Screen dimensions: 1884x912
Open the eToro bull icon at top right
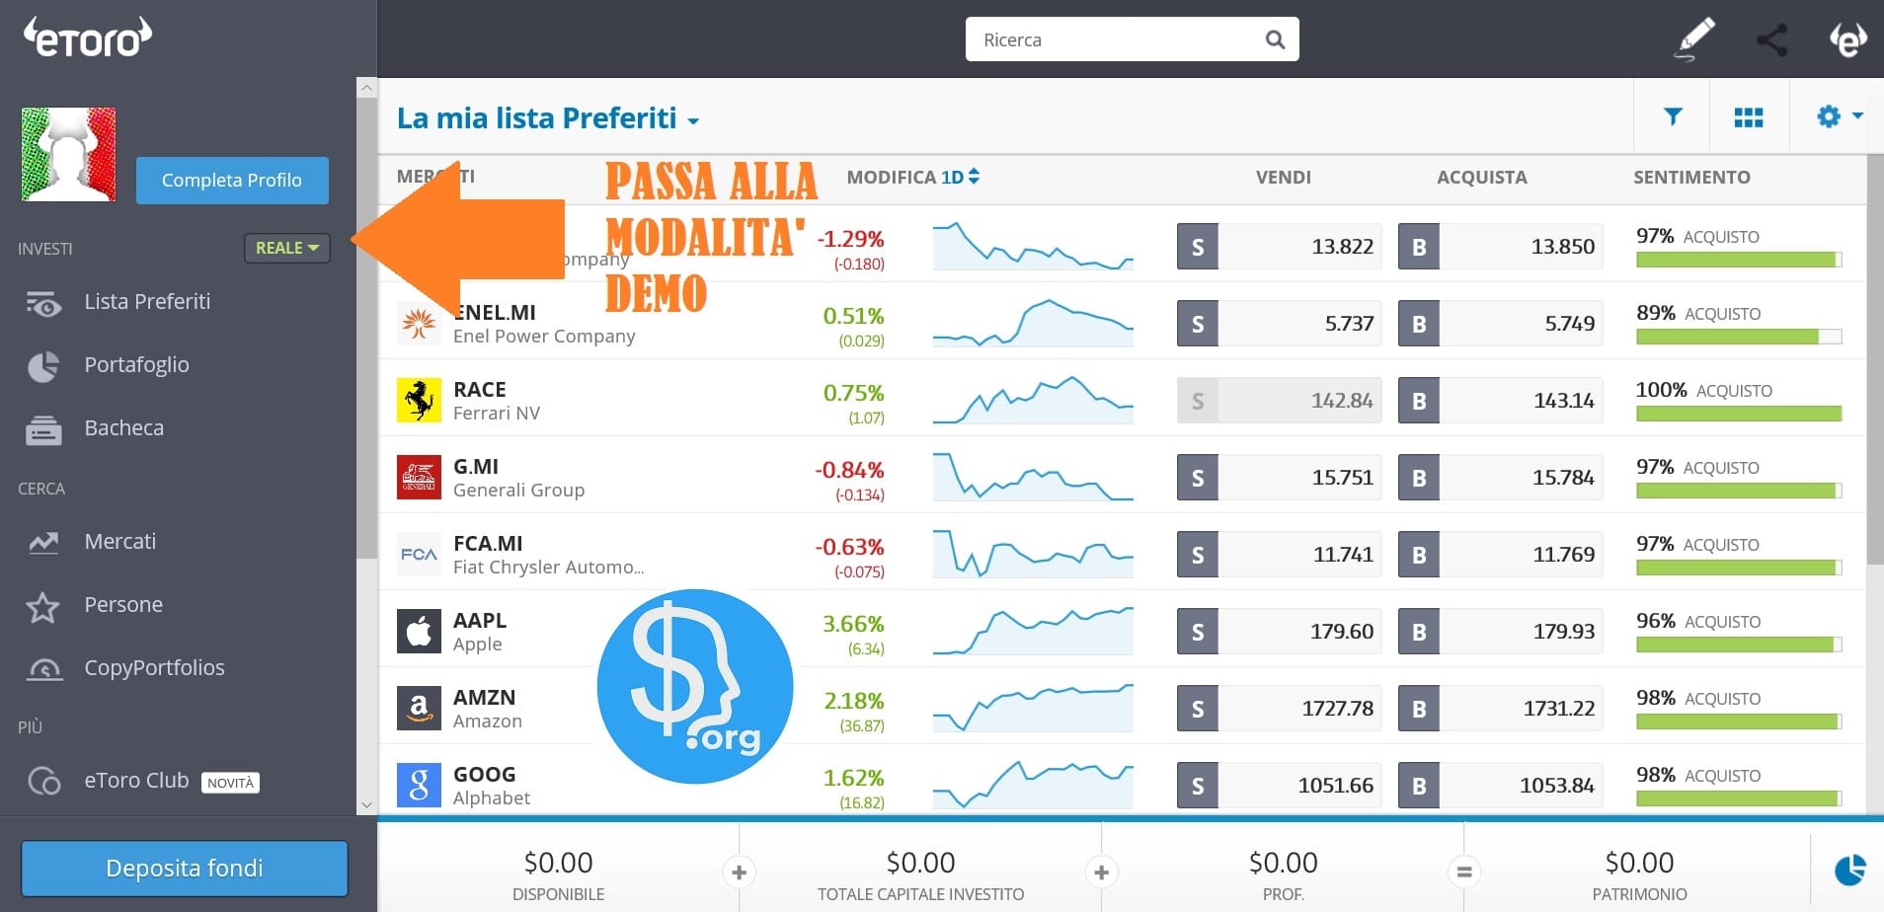coord(1847,39)
